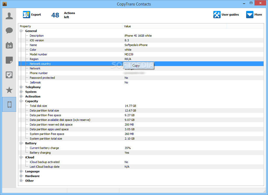
Task: Click the value 'iPhone 4S 16GB white'
Action: 138,36
